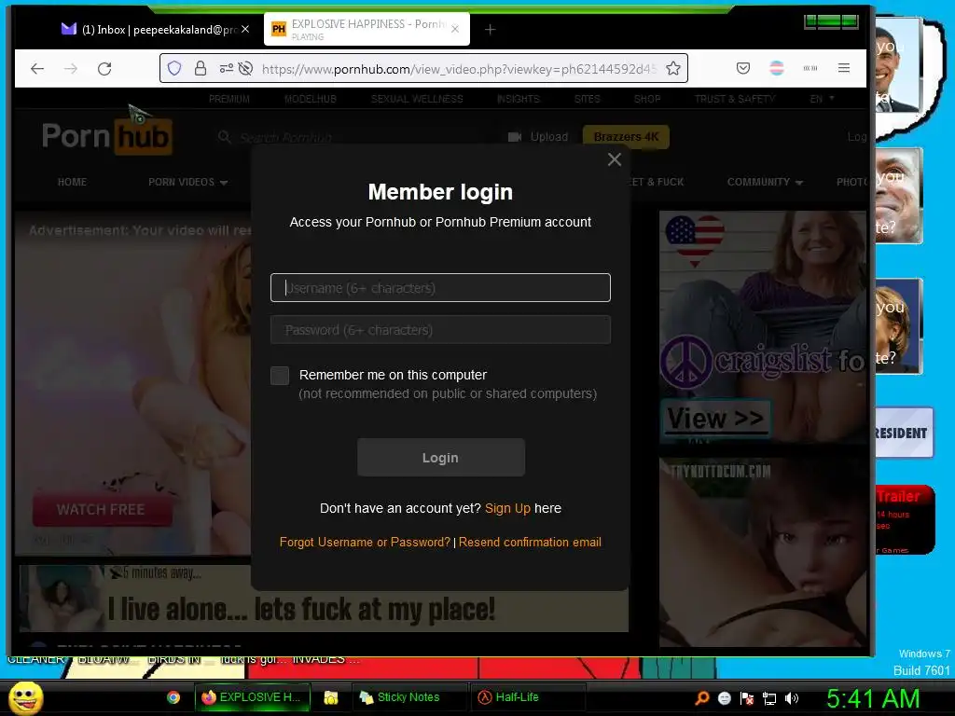Open SITES in the top navigation

588,99
